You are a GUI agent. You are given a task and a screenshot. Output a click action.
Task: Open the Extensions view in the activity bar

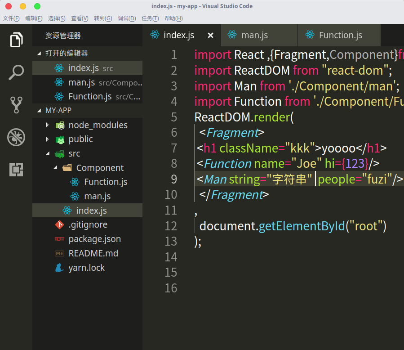(x=16, y=170)
